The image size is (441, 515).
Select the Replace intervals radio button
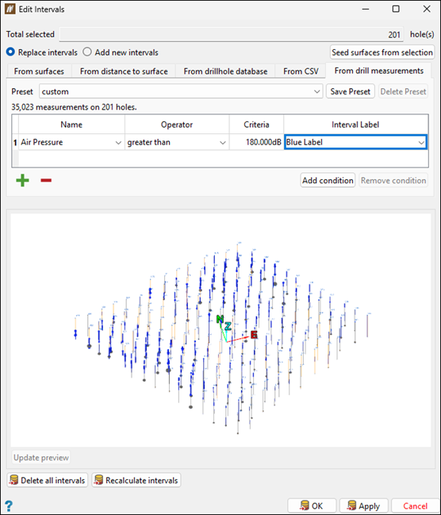coord(10,52)
